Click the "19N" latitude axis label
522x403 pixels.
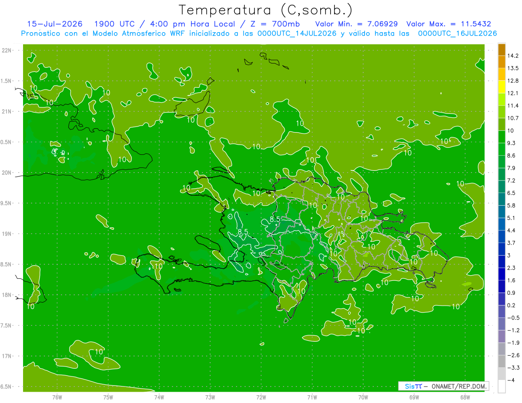7,234
